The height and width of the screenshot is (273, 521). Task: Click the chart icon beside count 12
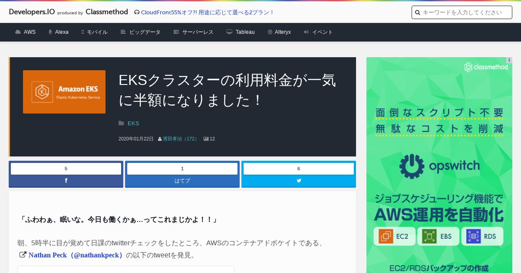point(206,139)
